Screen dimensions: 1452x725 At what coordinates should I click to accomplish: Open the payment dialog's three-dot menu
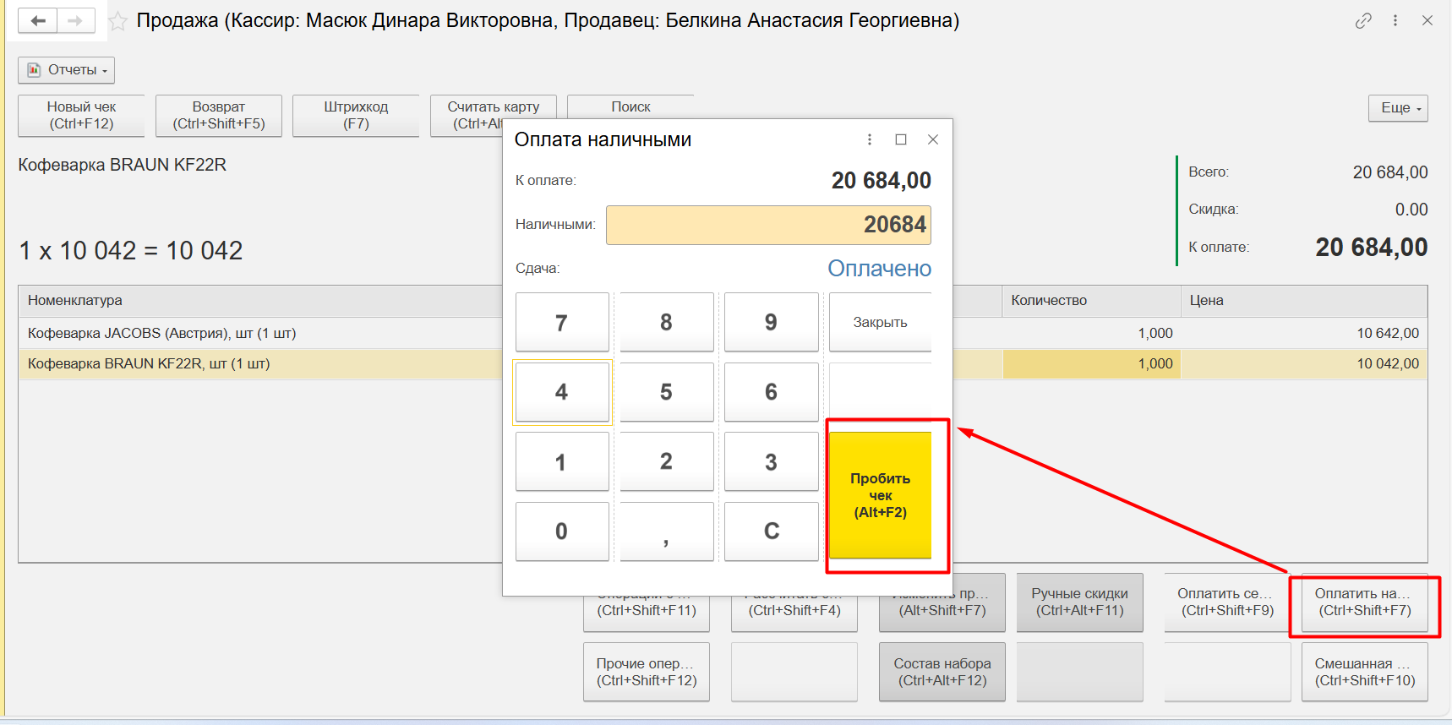click(x=870, y=139)
